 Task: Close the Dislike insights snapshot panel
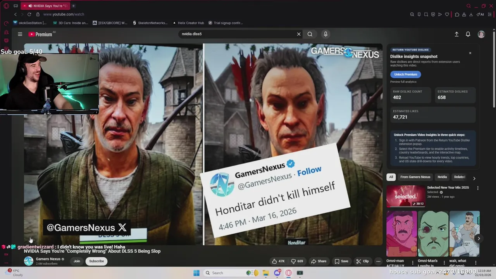[x=470, y=53]
